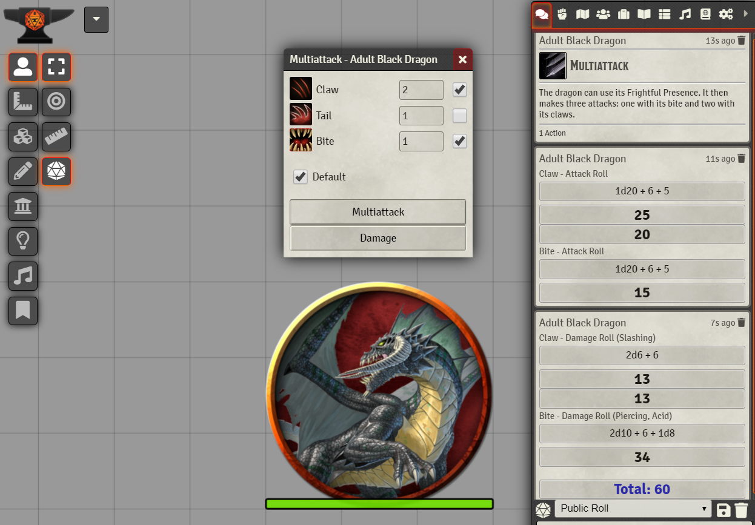Open the Ambient Sound music-note control
The image size is (755, 525).
23,276
